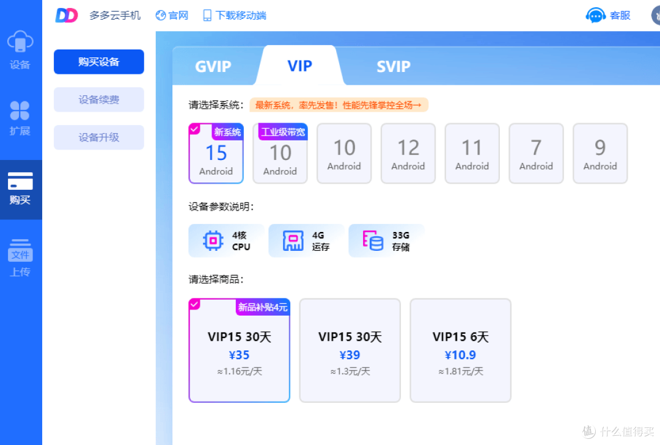This screenshot has height=445, width=660.
Task: Select the Android 12 system card
Action: tap(408, 153)
